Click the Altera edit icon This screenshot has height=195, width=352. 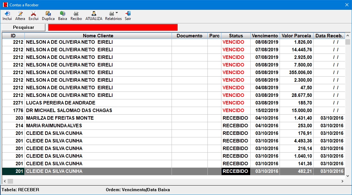tap(20, 14)
